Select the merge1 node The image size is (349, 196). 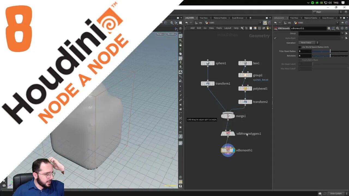[228, 116]
